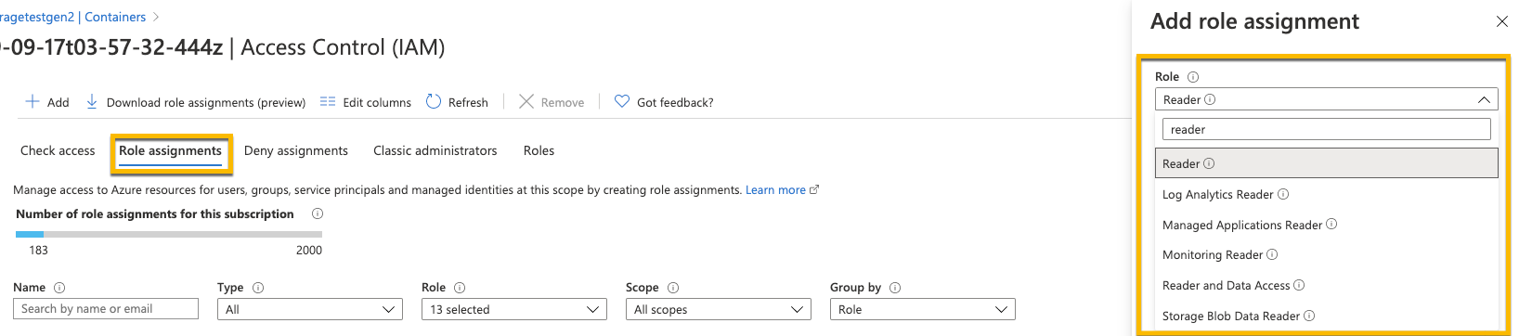Click info icon next to Type filter label
Screen dimensions: 1519x336
pos(258,288)
